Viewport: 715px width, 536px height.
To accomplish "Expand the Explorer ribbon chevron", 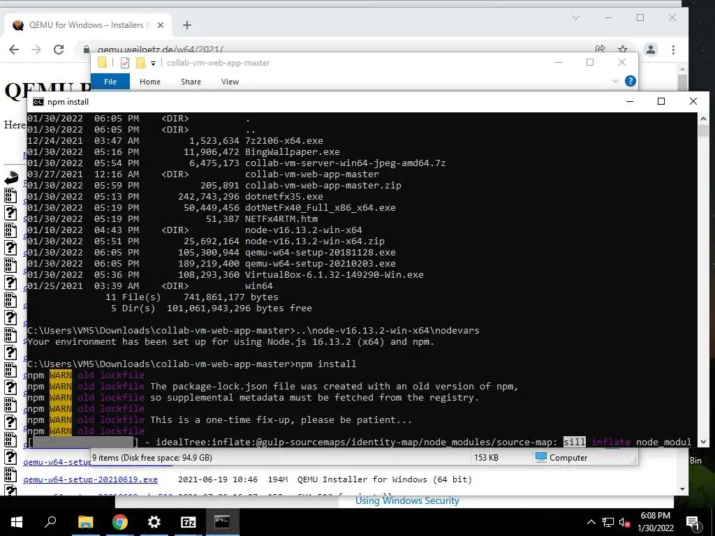I will 614,81.
